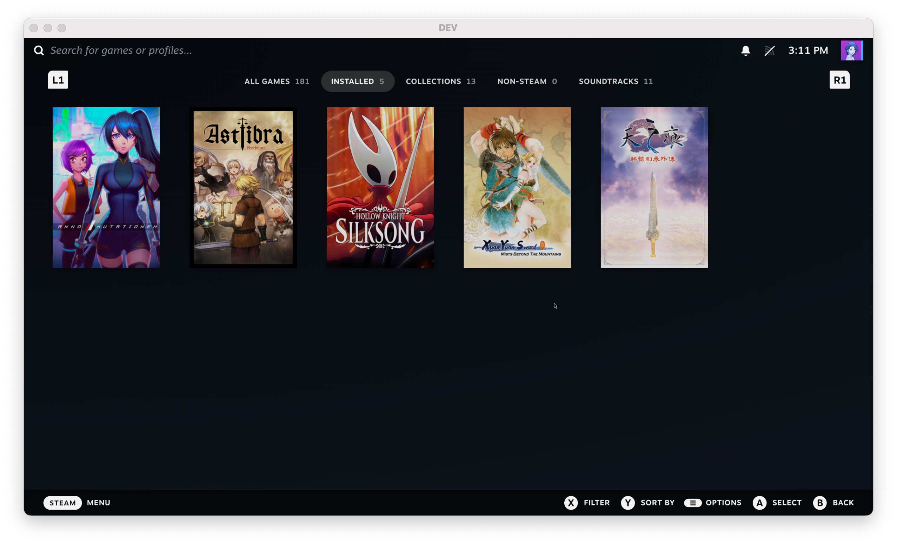This screenshot has height=545, width=897.
Task: Maximize the DEV window
Action: pos(62,28)
